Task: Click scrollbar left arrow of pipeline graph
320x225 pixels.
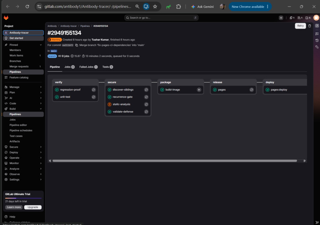Action: [50, 161]
